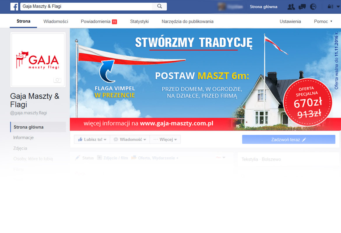Open Informacje in left sidebar
Viewport: 341px width, 233px height.
point(24,137)
